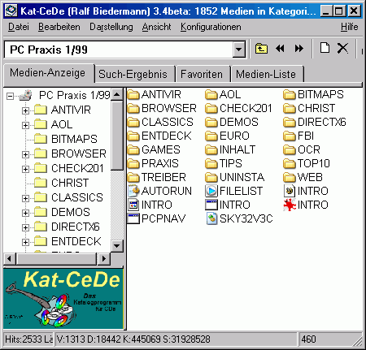Click the Kat-CeDe logo image
The image size is (366, 350).
pyautogui.click(x=63, y=299)
